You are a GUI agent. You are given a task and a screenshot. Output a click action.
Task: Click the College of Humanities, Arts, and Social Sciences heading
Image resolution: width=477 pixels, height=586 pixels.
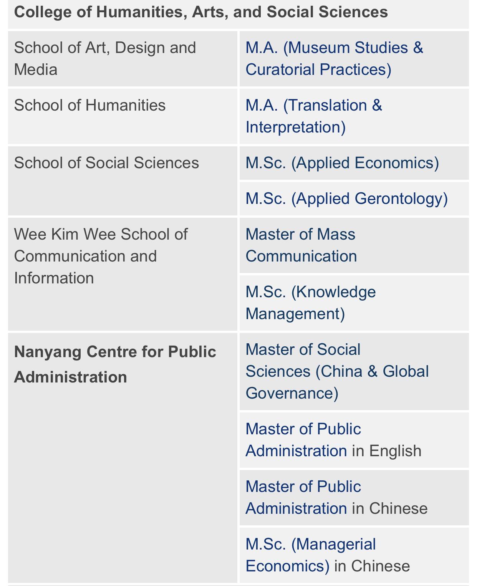[200, 12]
